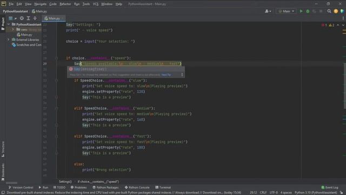The height and width of the screenshot is (195, 346).
Task: Click line 29 in editor gutter
Action: click(x=45, y=64)
